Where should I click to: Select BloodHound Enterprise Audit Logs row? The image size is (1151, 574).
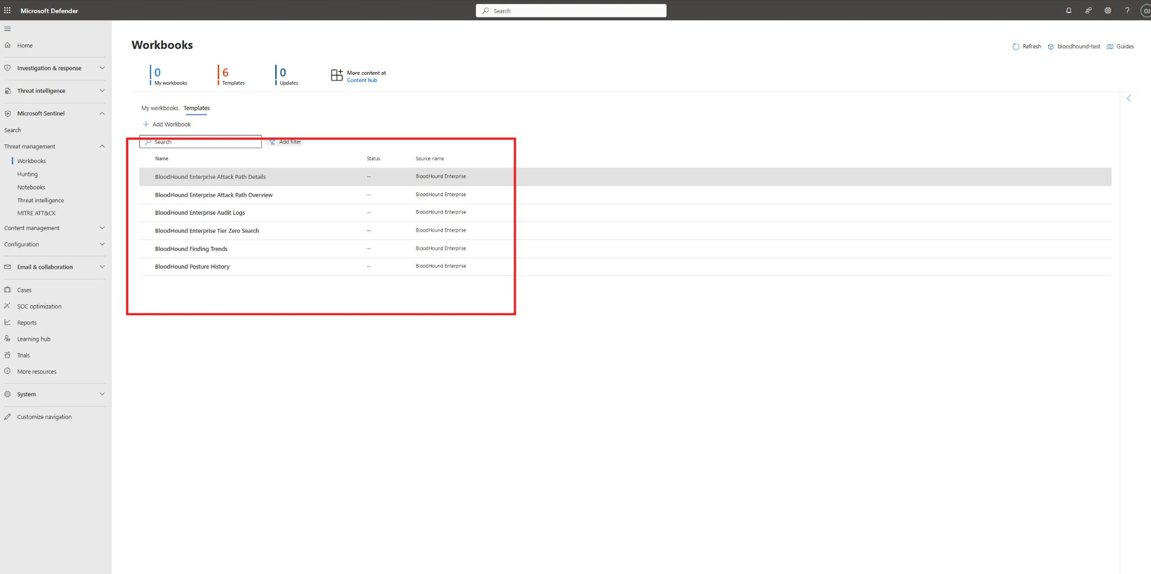[625, 213]
